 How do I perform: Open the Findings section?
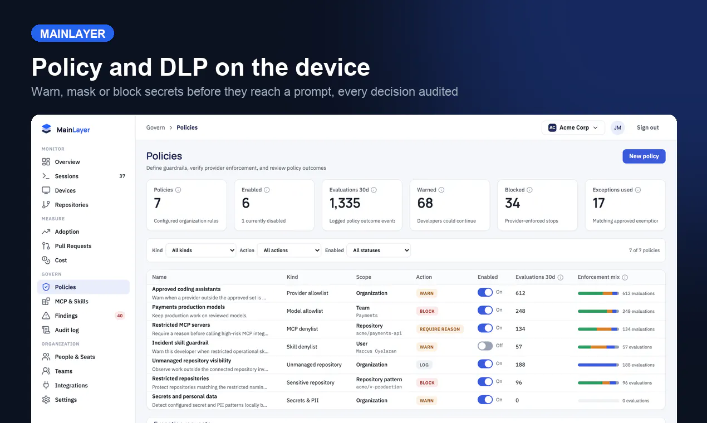pyautogui.click(x=84, y=316)
